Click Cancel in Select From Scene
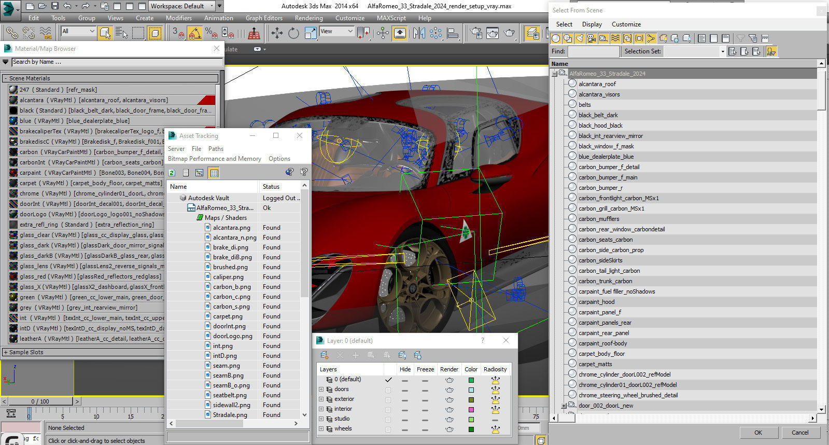Viewport: 829px width, 445px height. tap(800, 433)
